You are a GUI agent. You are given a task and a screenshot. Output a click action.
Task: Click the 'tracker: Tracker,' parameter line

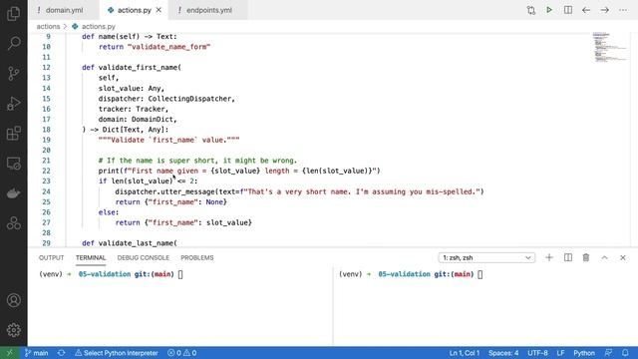pos(134,109)
